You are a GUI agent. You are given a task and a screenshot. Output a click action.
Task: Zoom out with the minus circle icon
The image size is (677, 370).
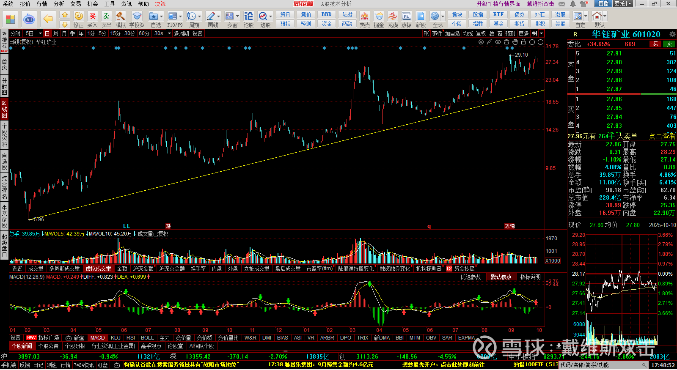point(540,42)
